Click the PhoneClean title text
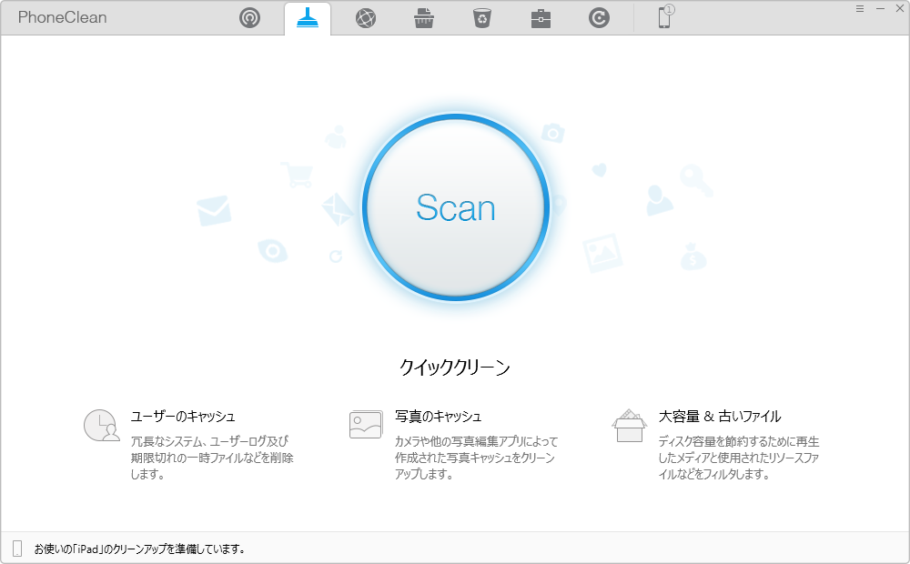910x564 pixels. coord(62,17)
